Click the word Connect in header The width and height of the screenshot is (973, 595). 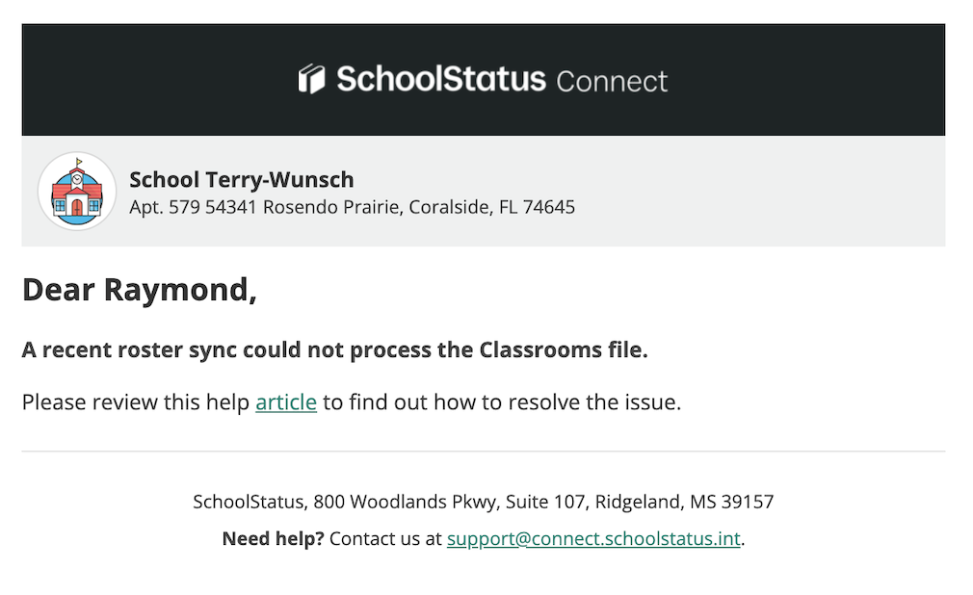click(612, 81)
